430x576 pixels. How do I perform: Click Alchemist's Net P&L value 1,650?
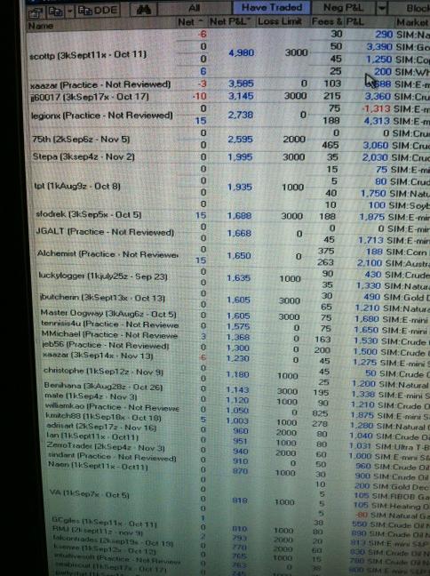239,256
